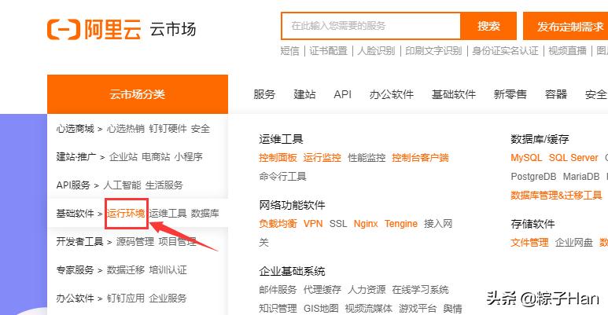Click 数据迁移 in the sidebar
This screenshot has height=315, width=608.
(x=126, y=270)
